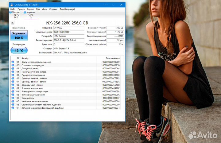Select the D: E: disk tab
The image size is (221, 143).
coord(16,15)
